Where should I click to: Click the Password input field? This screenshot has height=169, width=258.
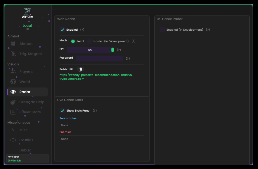click(x=100, y=58)
